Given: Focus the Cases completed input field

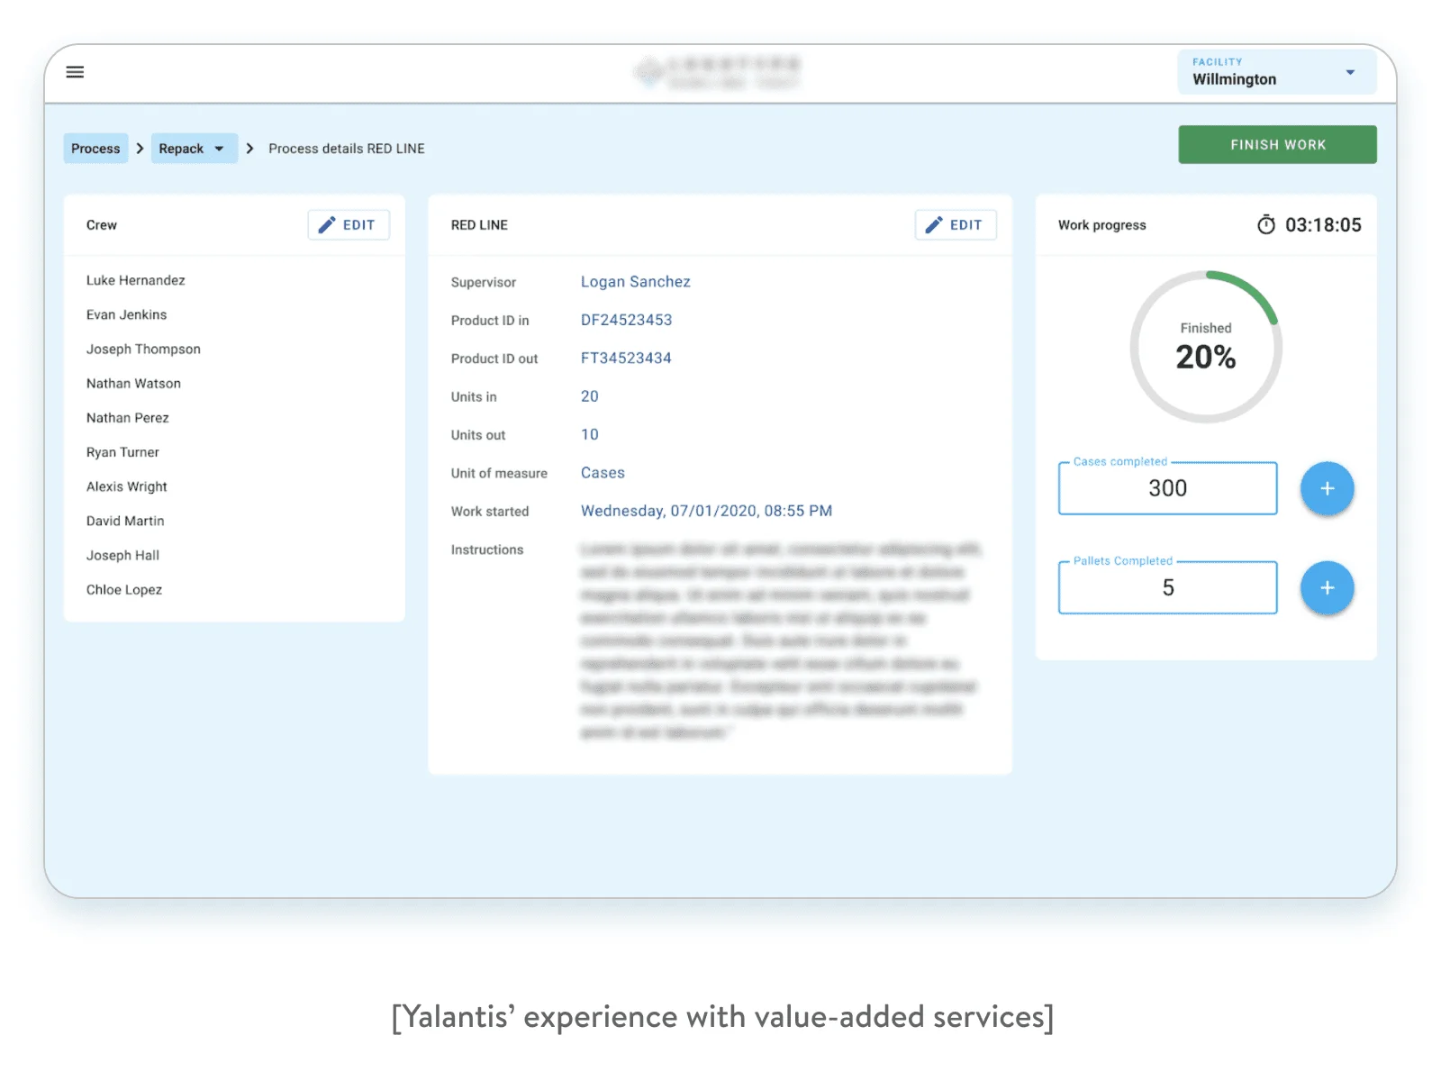Looking at the screenshot, I should pos(1167,488).
